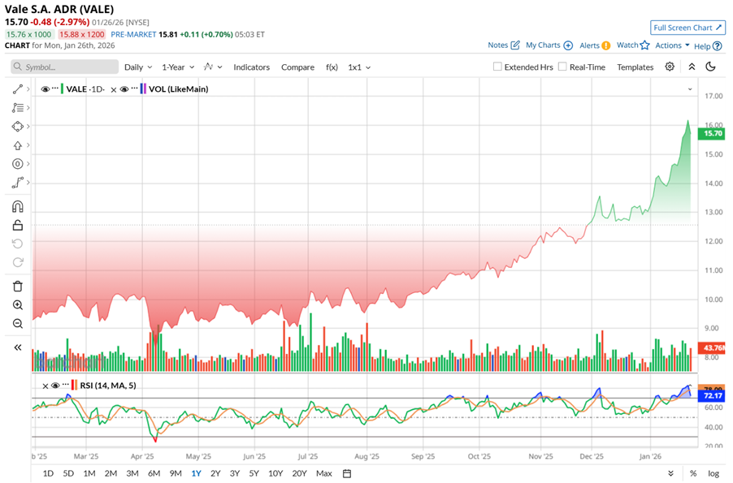Select the 3M range tab
The width and height of the screenshot is (733, 483).
click(132, 473)
